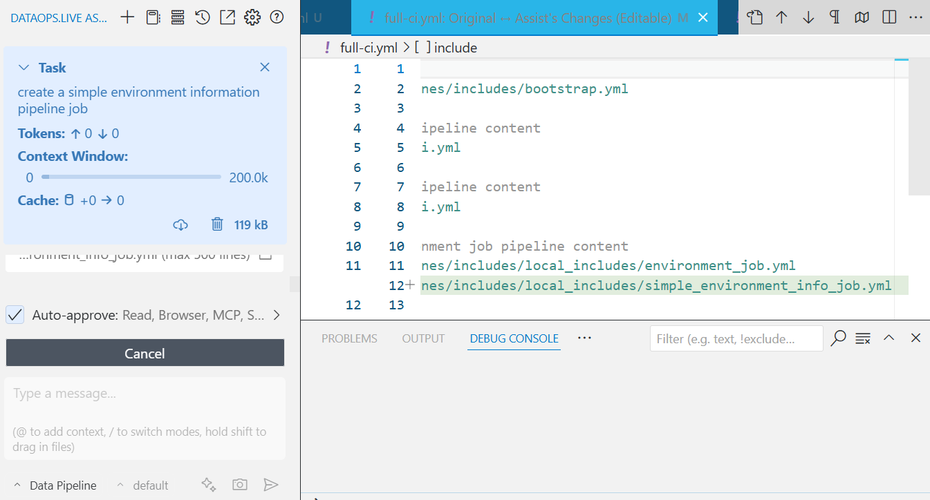
Task: Close the full-ci.yml diff tab
Action: click(703, 18)
